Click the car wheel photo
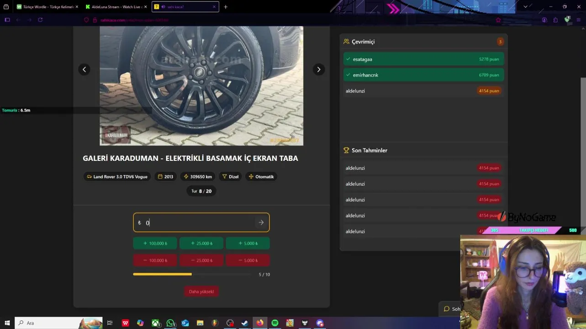Viewport: 586px width, 329px height. tap(201, 85)
